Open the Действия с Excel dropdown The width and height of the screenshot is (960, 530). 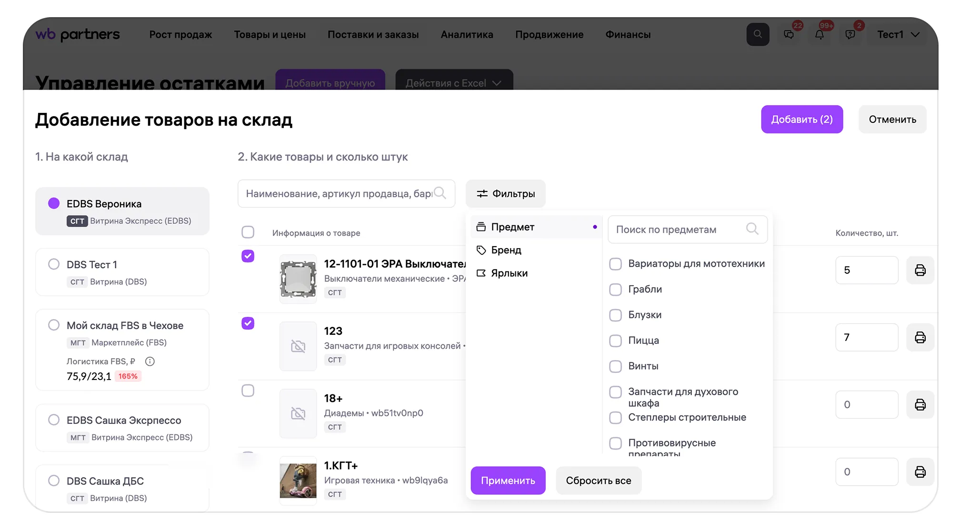point(453,83)
